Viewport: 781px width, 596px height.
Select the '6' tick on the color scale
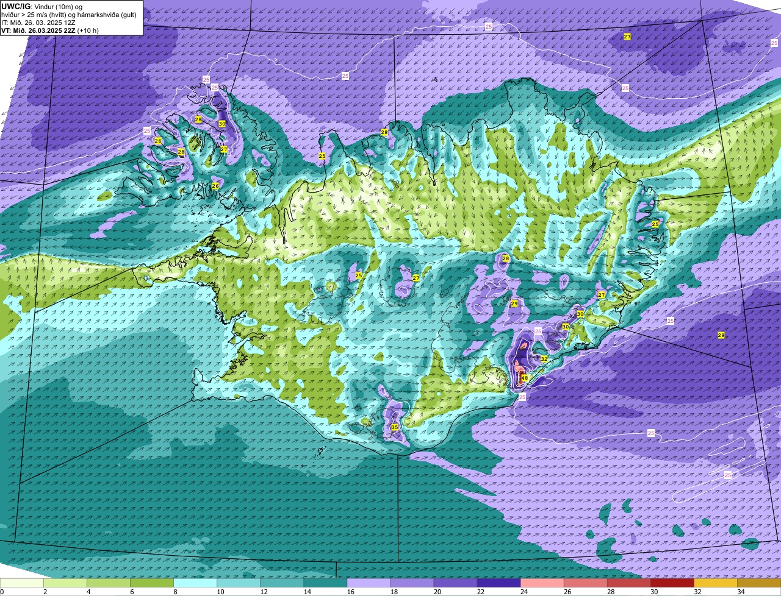coord(132,592)
